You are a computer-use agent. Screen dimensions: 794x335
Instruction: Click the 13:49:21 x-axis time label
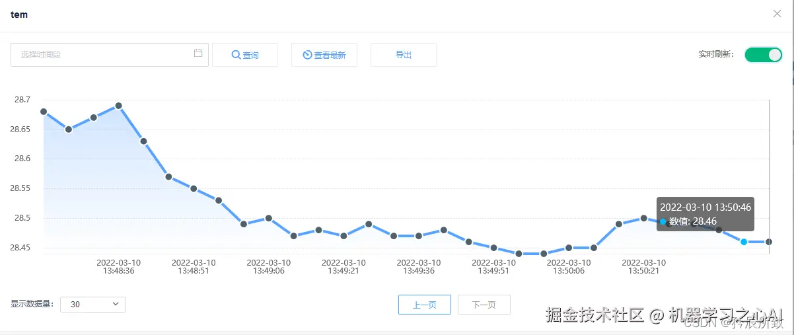pos(343,266)
